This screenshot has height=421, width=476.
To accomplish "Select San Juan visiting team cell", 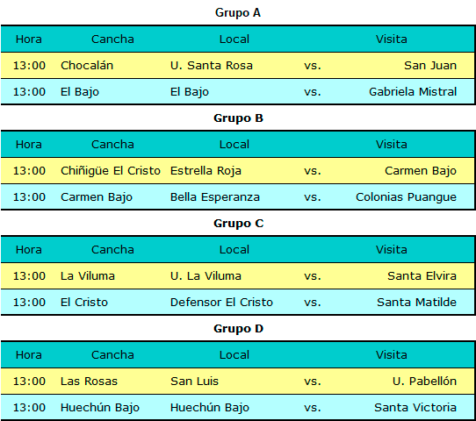I will [x=430, y=66].
